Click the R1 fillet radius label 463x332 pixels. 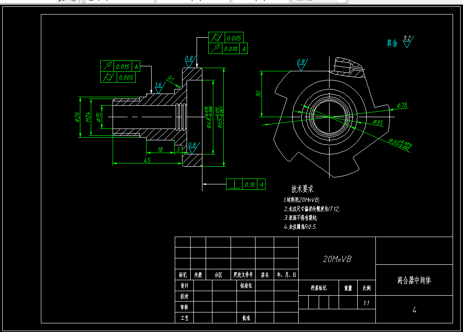coord(170,79)
